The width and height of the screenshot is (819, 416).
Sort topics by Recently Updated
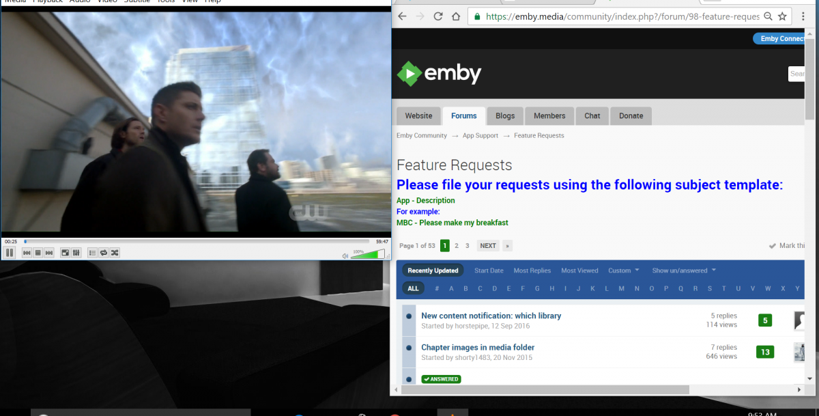433,271
